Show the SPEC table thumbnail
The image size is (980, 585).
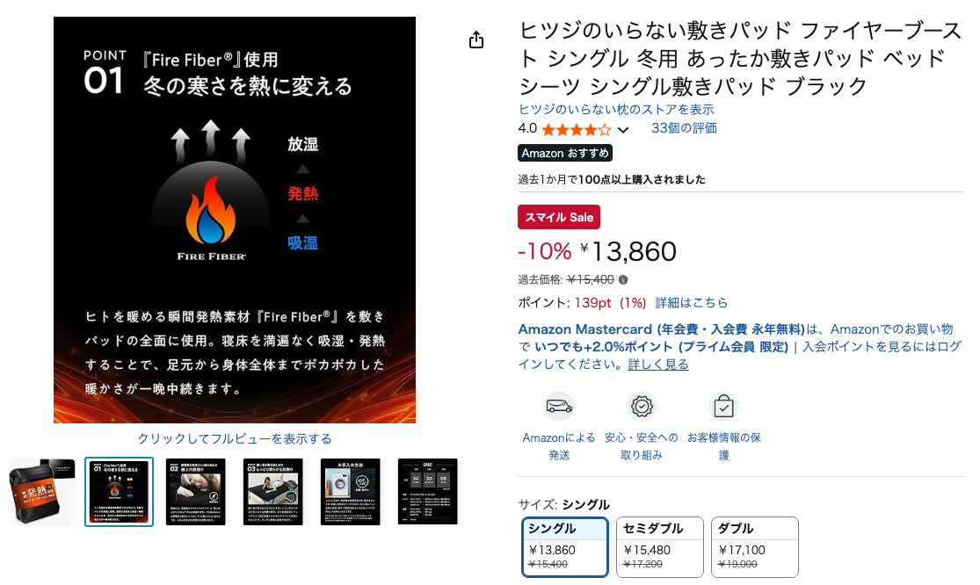tap(428, 492)
